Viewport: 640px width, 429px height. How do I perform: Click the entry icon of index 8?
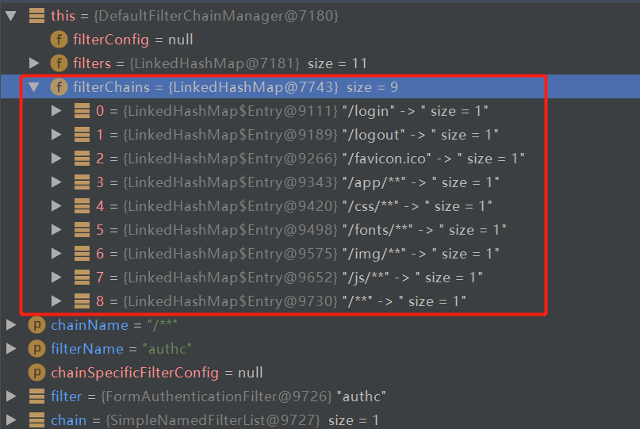click(x=82, y=301)
